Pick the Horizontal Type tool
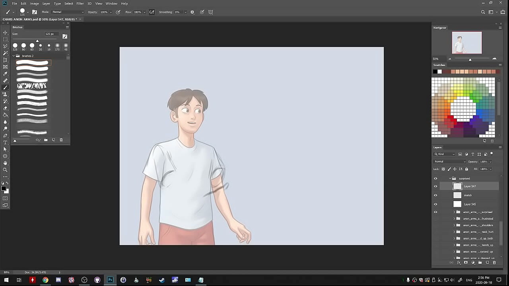The height and width of the screenshot is (286, 509). [x=5, y=142]
